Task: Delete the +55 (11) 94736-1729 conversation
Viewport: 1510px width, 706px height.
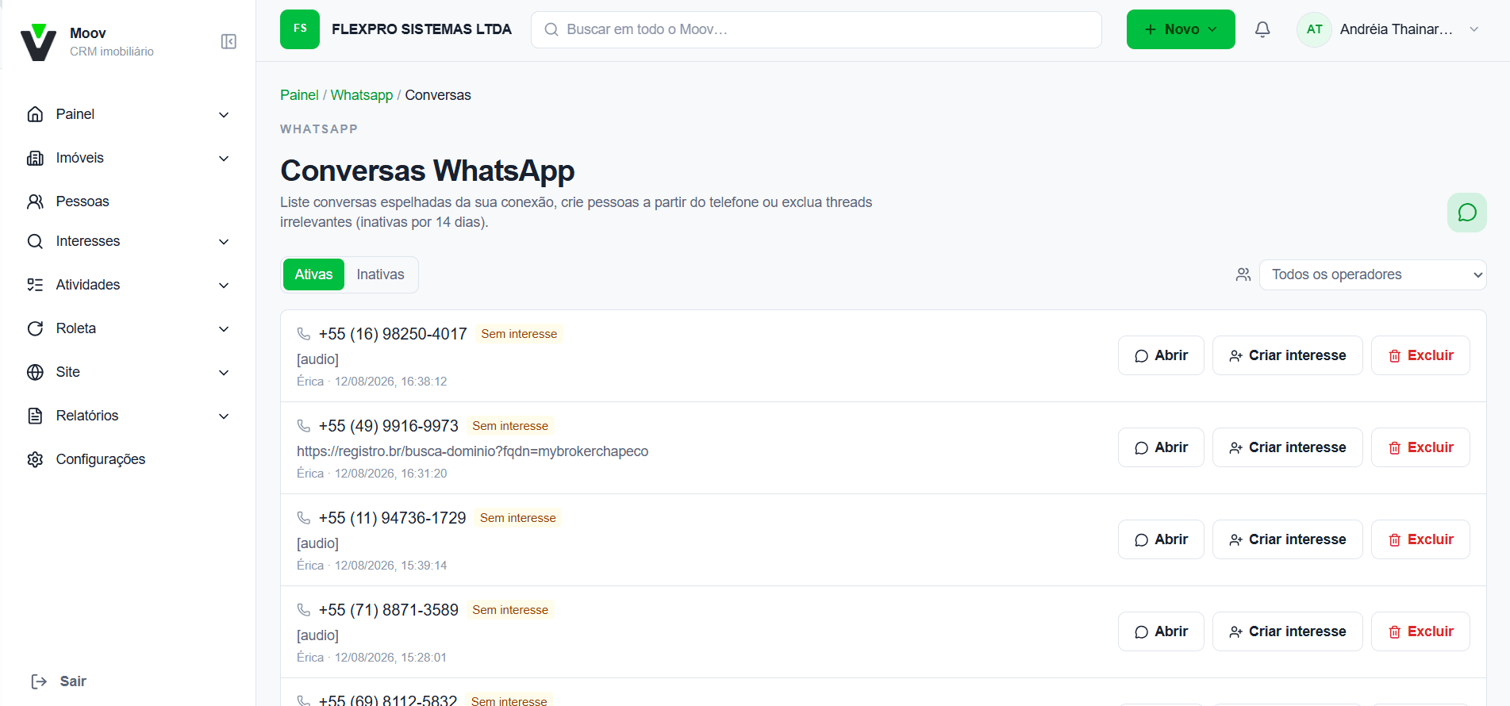Action: coord(1420,539)
